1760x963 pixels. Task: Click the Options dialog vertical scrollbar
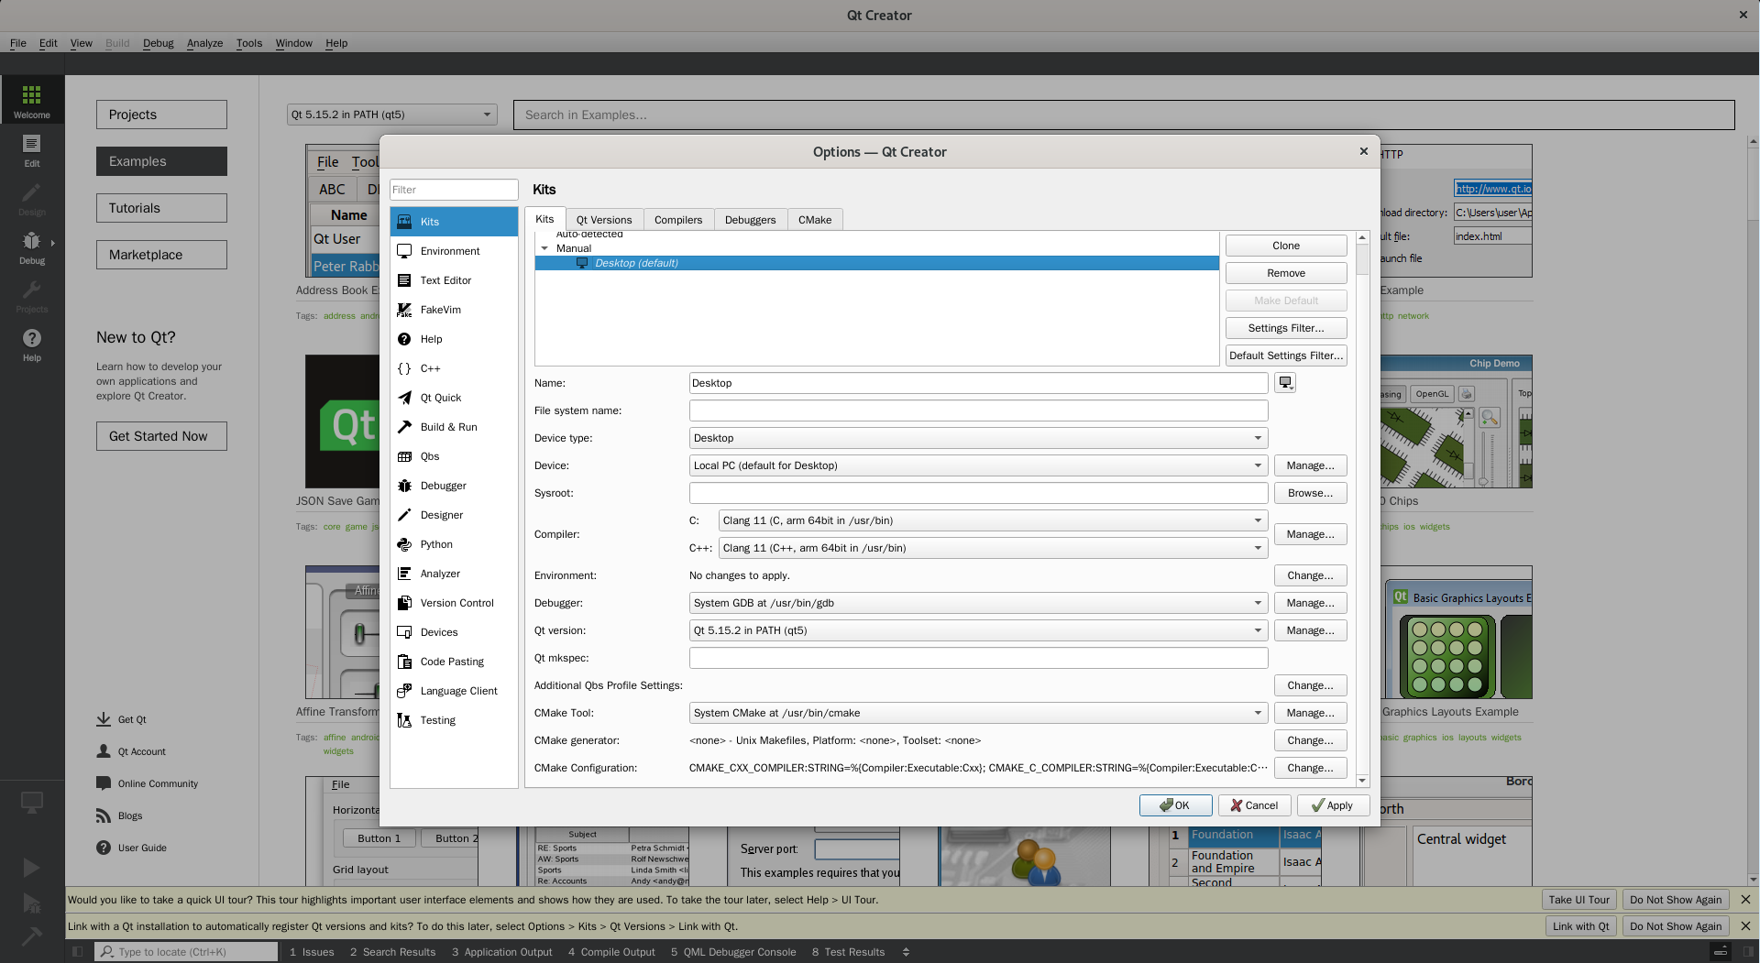tap(1362, 509)
